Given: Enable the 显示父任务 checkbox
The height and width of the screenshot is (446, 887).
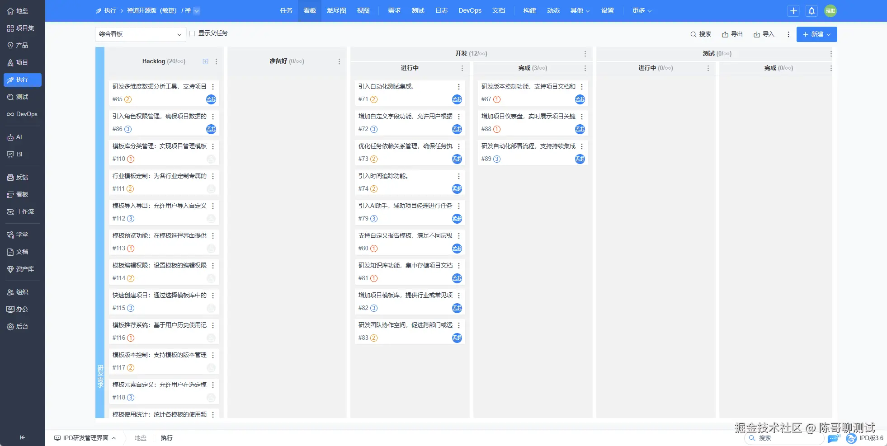Looking at the screenshot, I should click(x=192, y=33).
